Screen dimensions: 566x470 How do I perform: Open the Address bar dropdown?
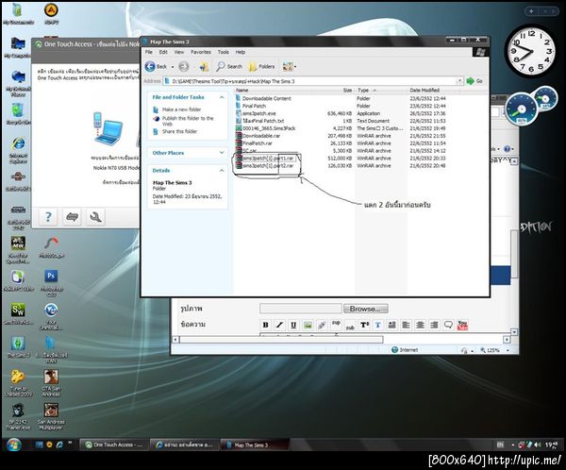pyautogui.click(x=459, y=81)
